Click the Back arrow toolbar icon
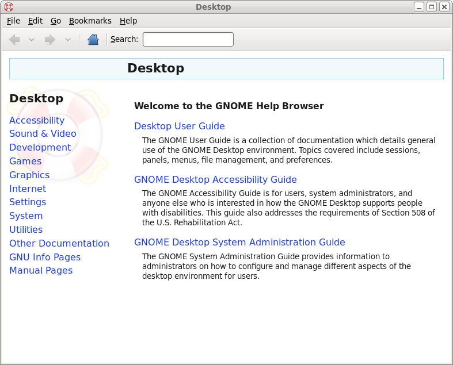 [14, 40]
